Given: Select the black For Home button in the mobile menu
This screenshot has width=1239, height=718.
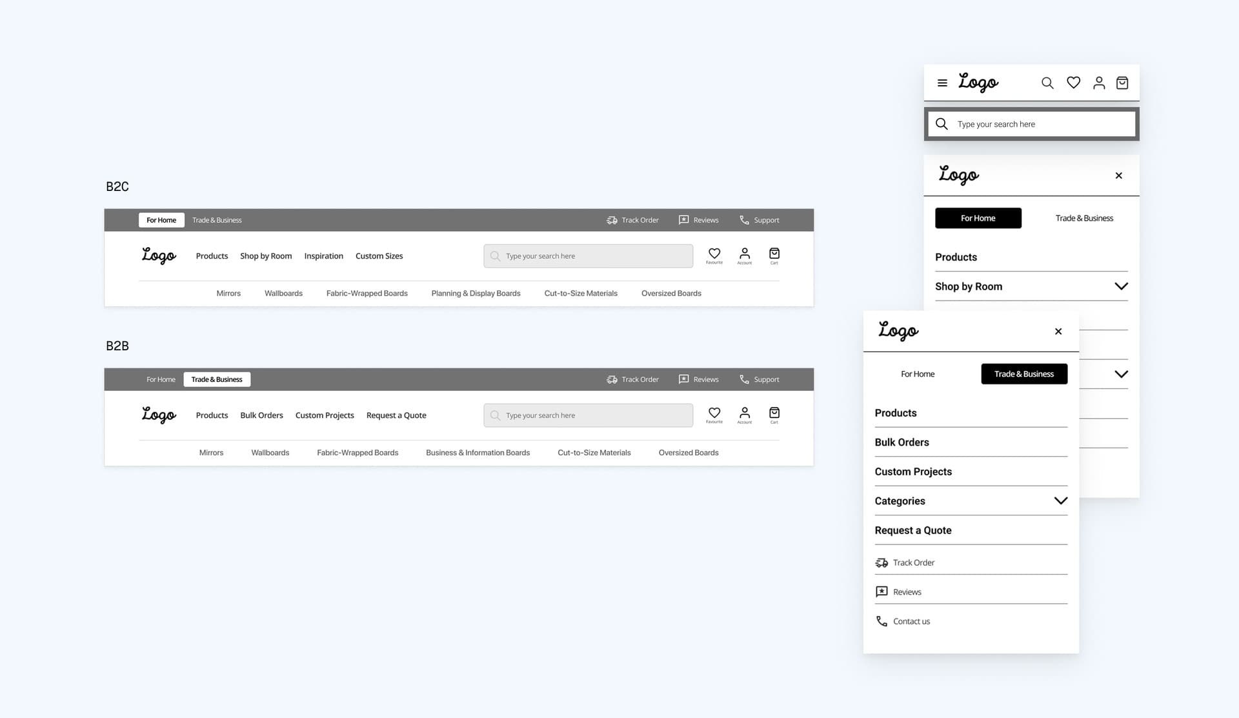Looking at the screenshot, I should click(978, 218).
